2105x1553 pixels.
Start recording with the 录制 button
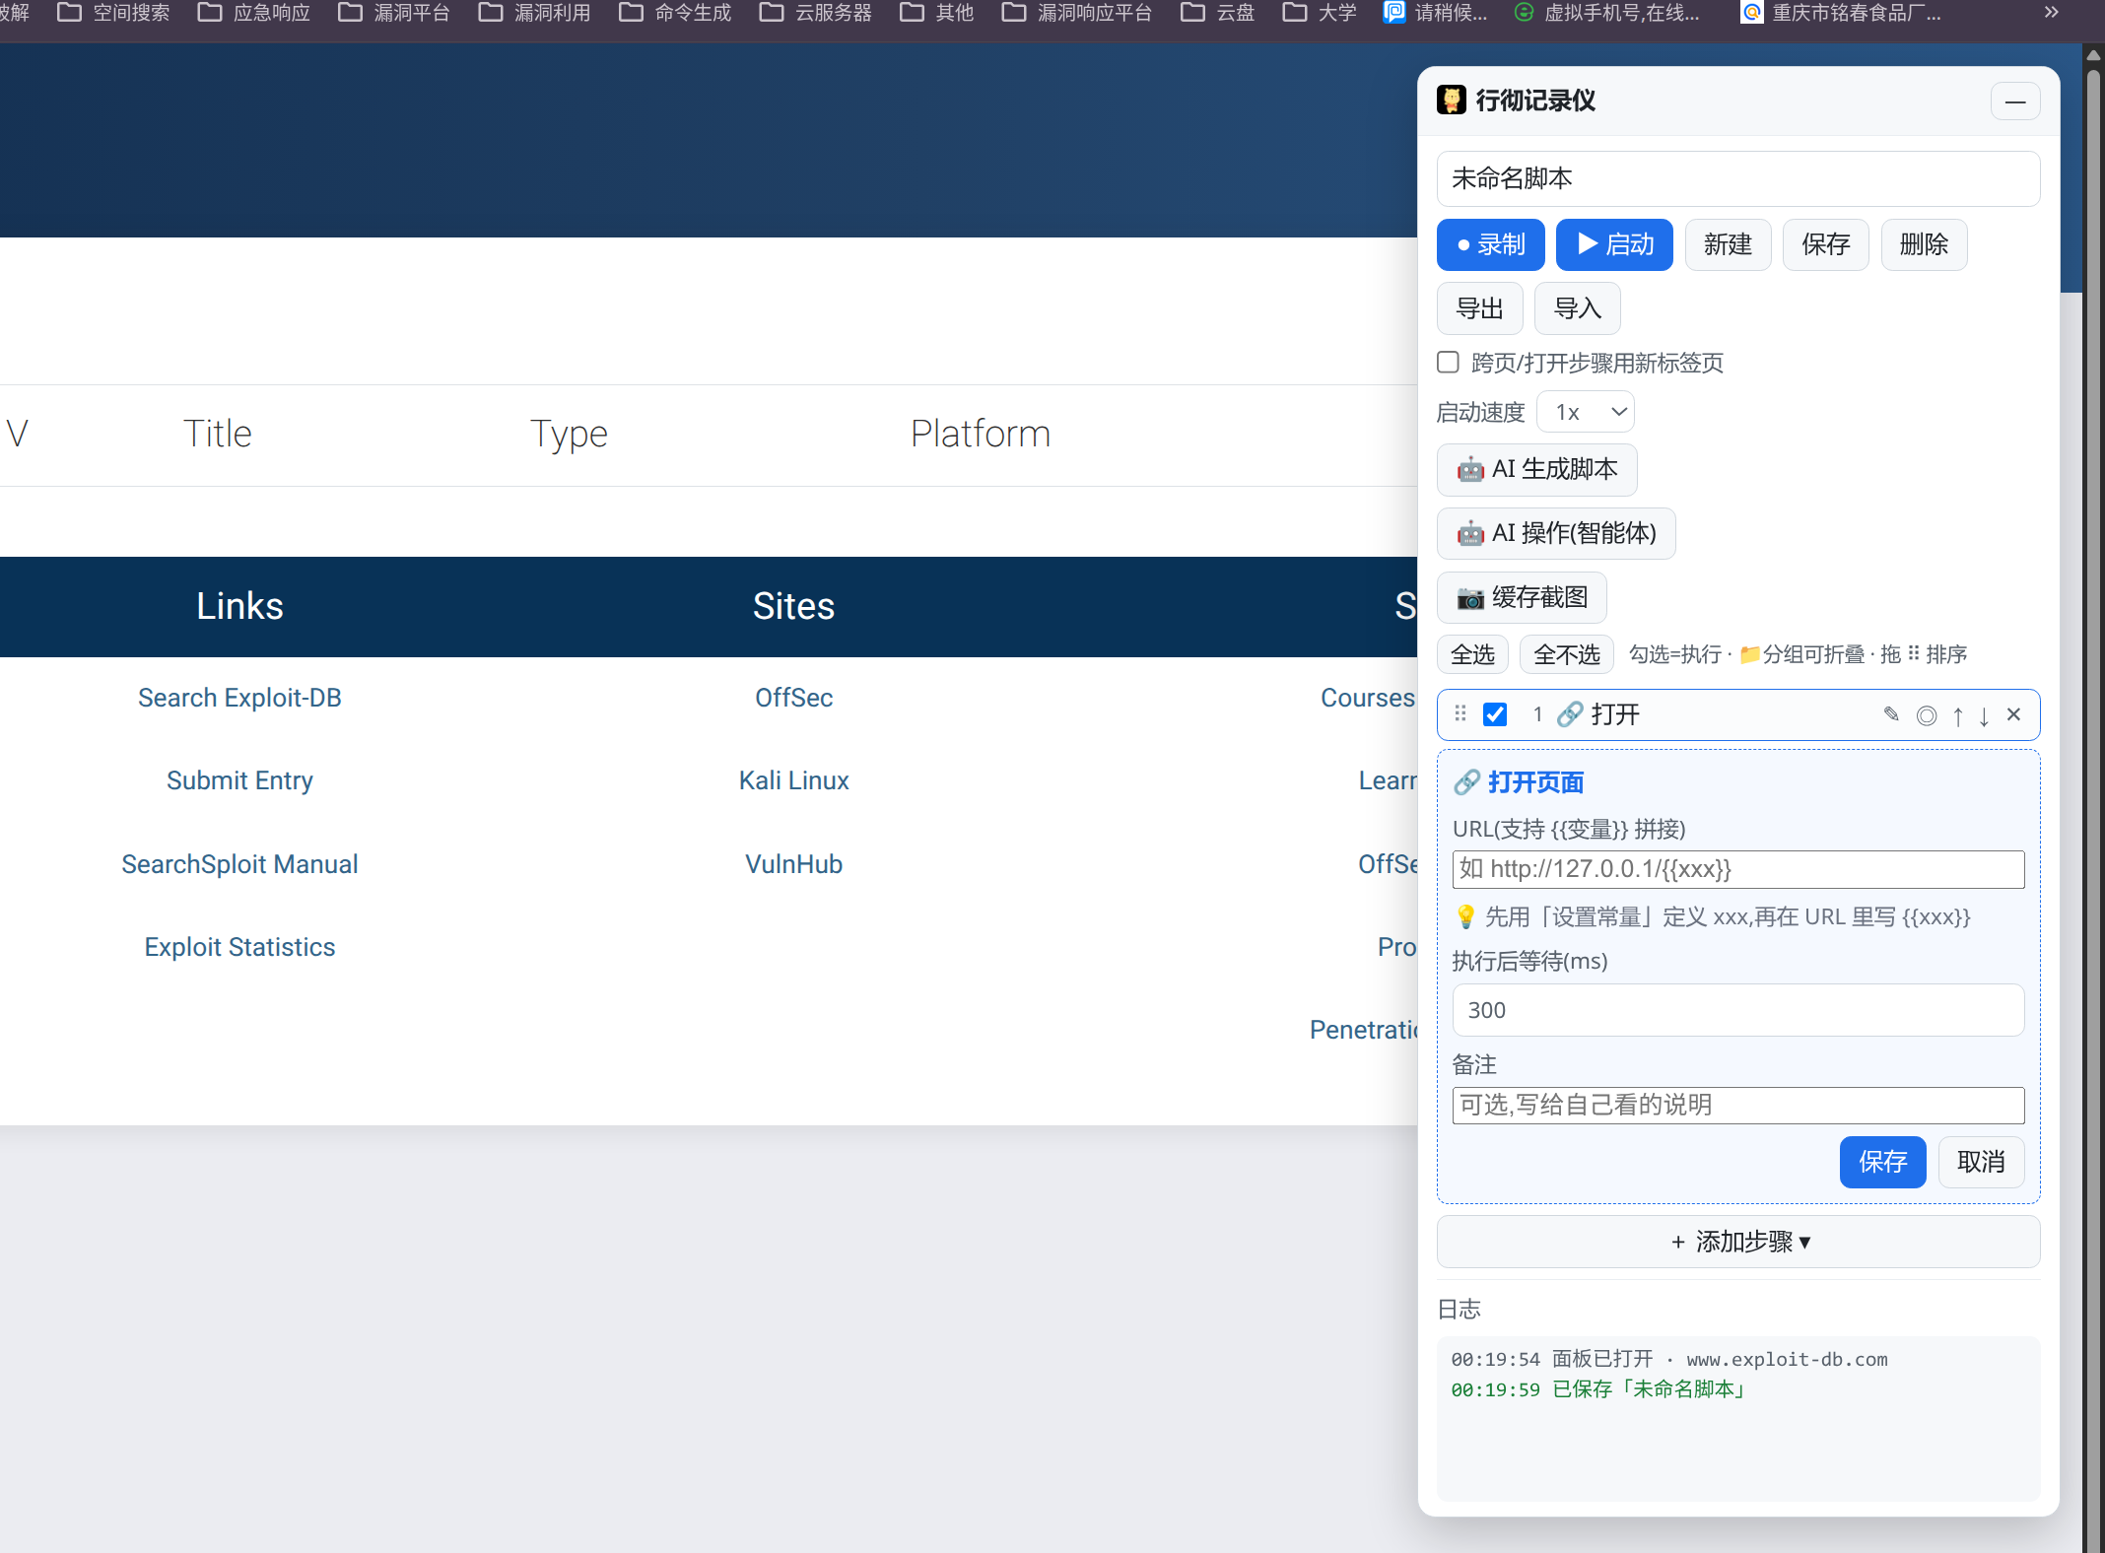[x=1490, y=244]
